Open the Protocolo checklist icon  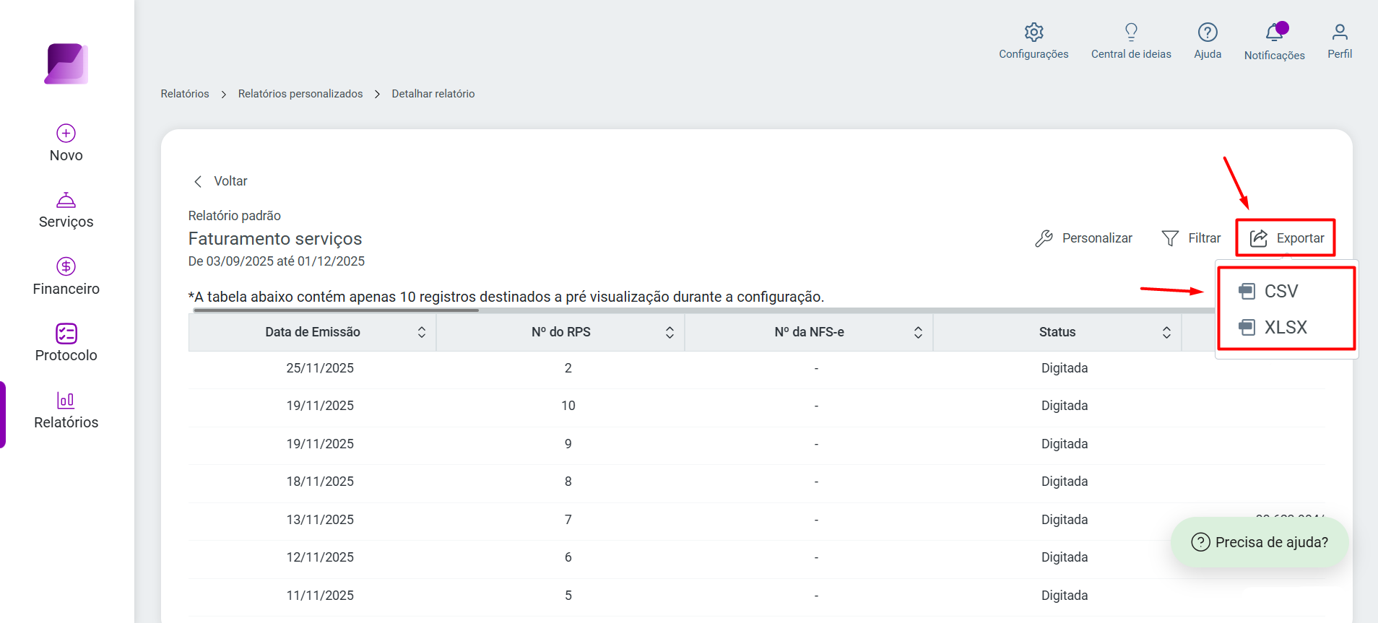point(66,334)
